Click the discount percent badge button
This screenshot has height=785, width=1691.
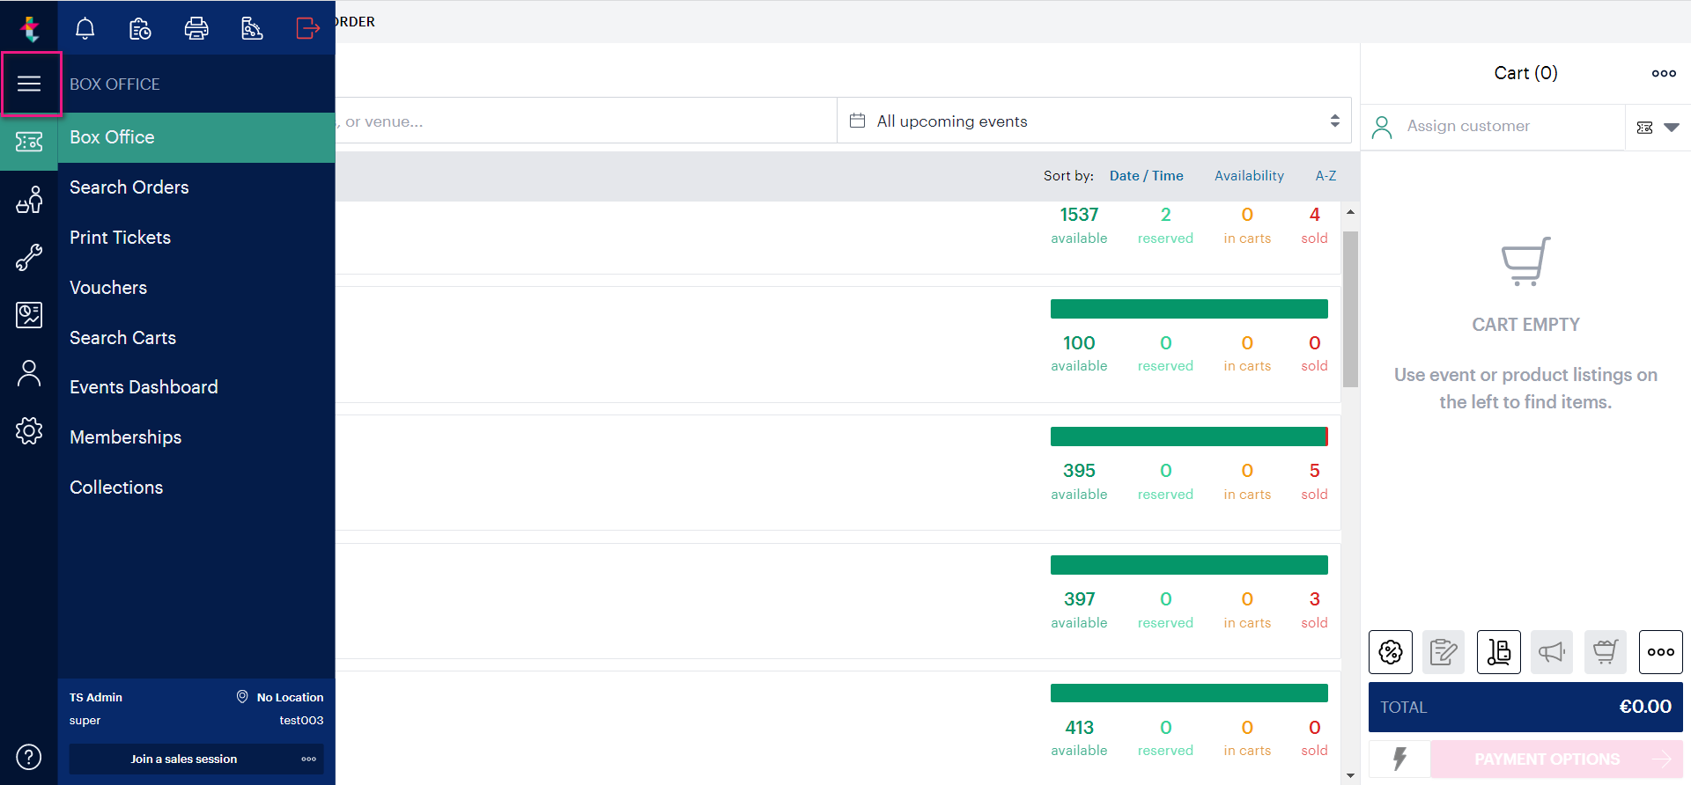1391,652
